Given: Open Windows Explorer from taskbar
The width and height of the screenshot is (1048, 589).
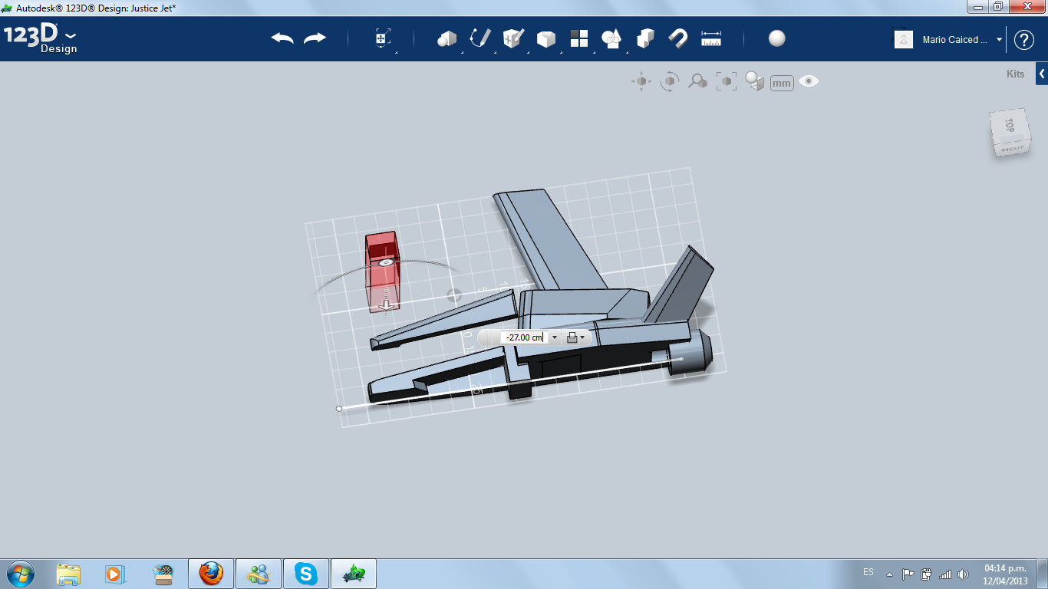Looking at the screenshot, I should 68,574.
